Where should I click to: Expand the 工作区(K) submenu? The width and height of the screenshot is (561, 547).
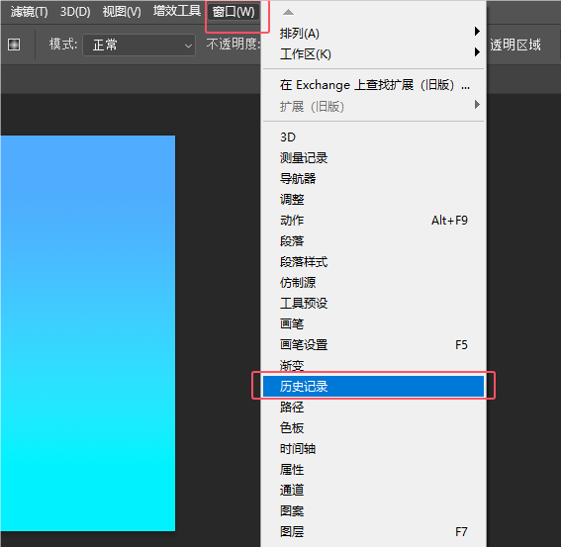[374, 54]
